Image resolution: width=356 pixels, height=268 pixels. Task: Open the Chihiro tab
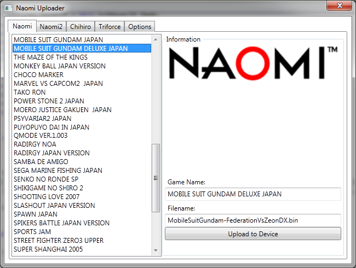click(81, 27)
